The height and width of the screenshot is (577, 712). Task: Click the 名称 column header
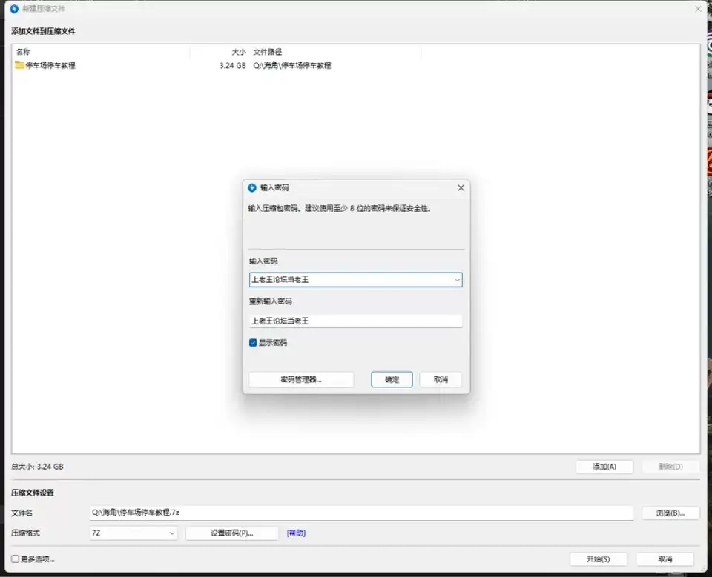click(23, 52)
